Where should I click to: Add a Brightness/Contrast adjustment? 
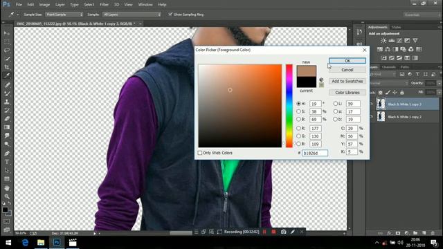pyautogui.click(x=383, y=41)
